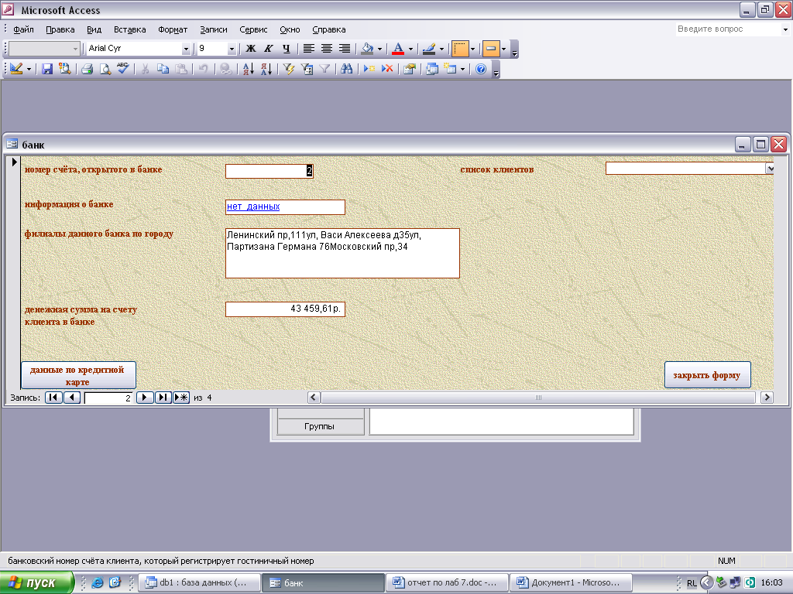Open the Записи menu
793x594 pixels.
214,29
